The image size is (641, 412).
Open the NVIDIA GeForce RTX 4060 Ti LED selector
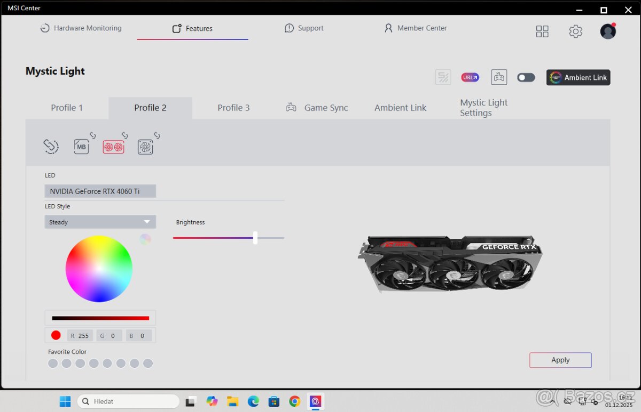coord(100,191)
